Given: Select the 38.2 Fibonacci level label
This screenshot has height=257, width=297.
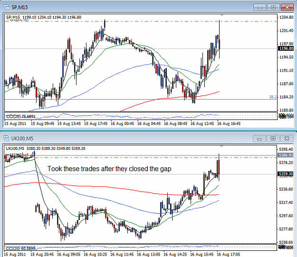Looking at the screenshot, I should pos(273,97).
